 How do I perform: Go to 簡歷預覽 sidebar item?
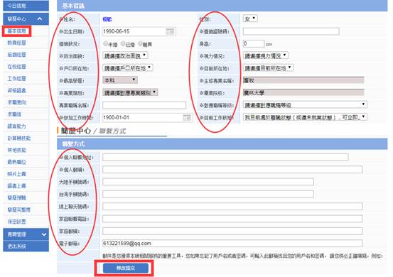click(17, 197)
